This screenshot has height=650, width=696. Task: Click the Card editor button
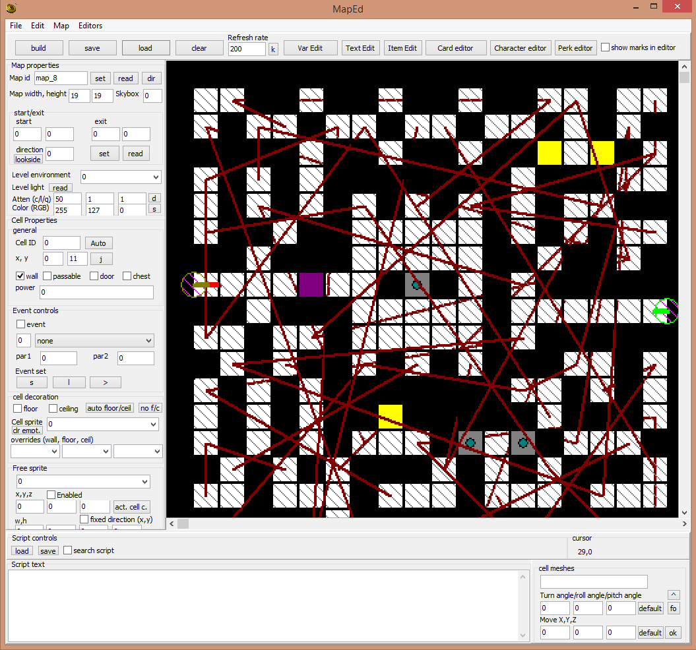(455, 48)
